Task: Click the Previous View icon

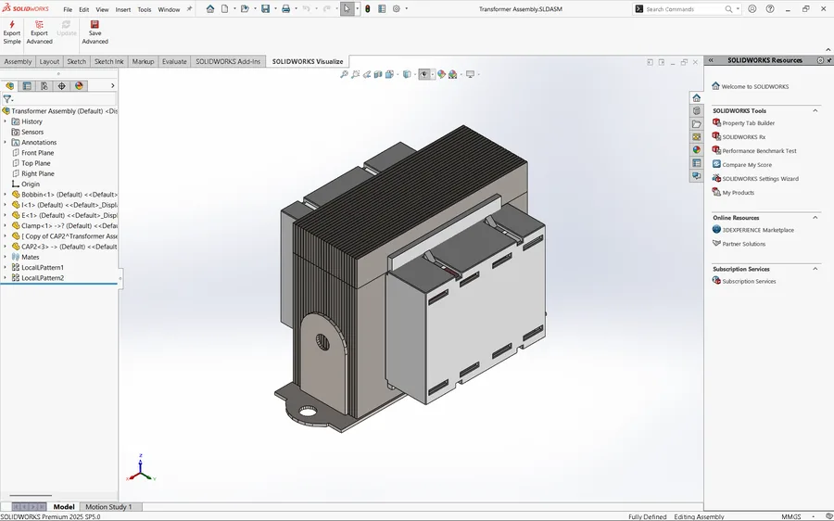Action: (366, 74)
